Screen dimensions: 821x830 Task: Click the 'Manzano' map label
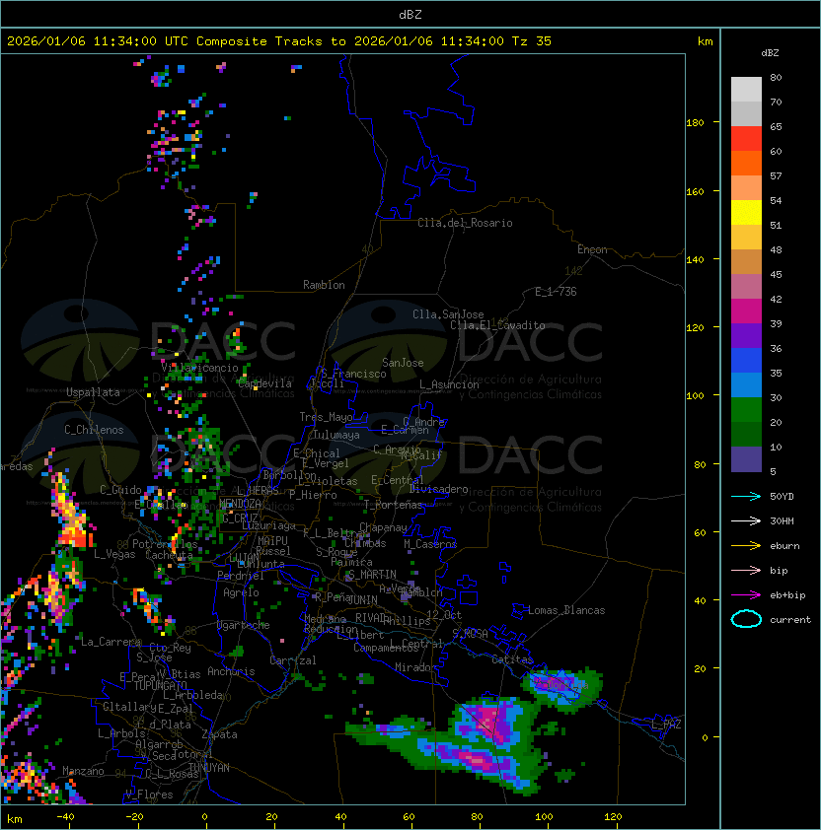[83, 771]
